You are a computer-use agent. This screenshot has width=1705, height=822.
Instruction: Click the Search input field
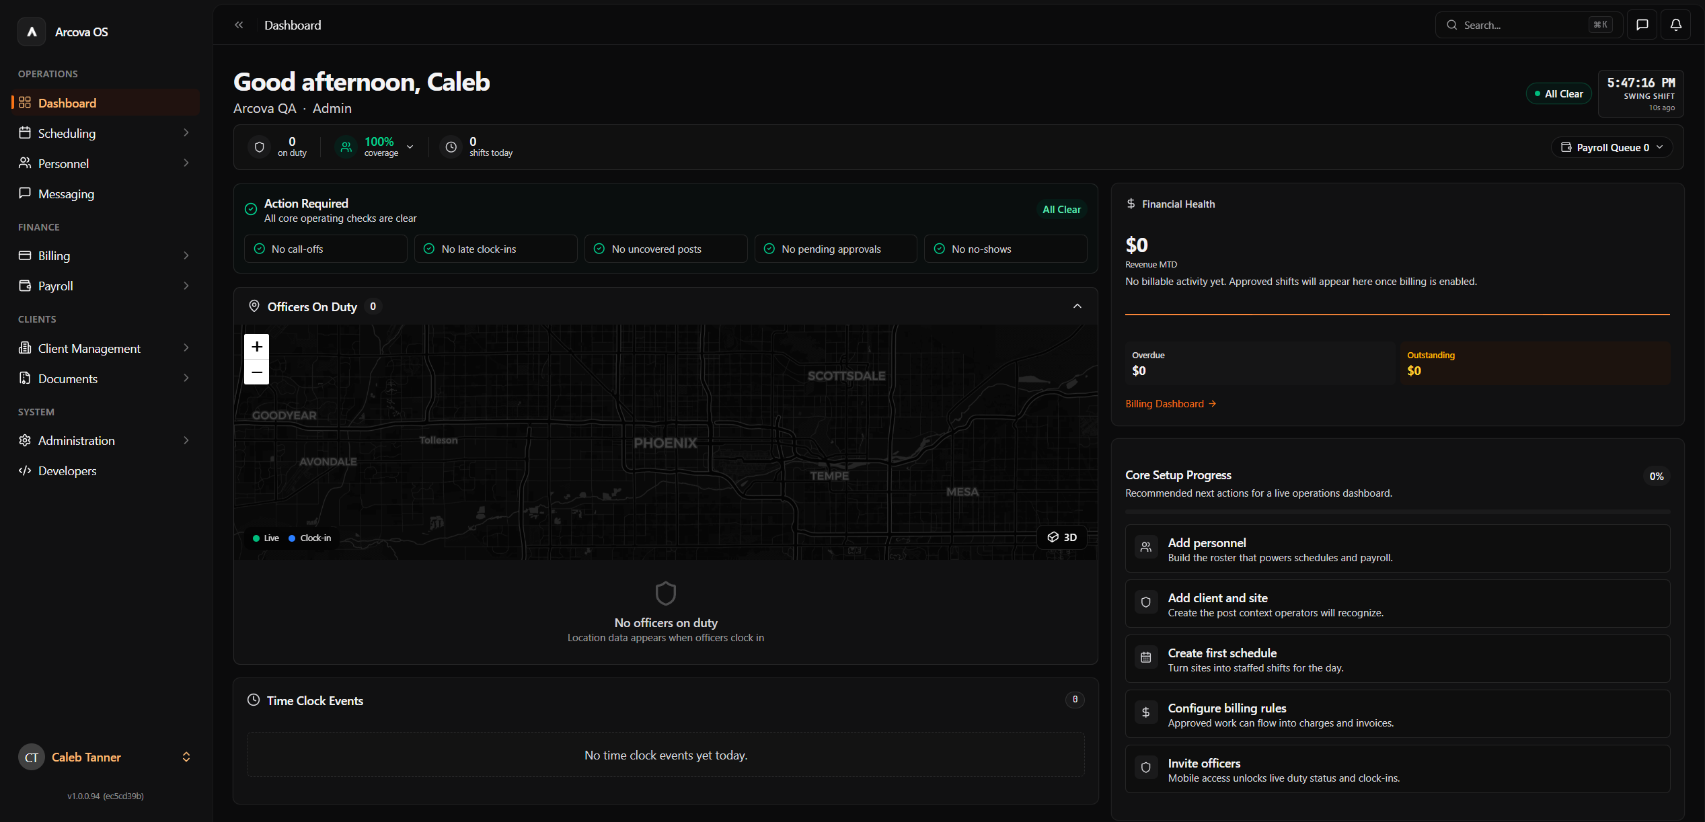1529,25
